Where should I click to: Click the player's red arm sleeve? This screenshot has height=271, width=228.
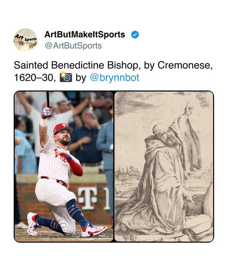[75, 166]
